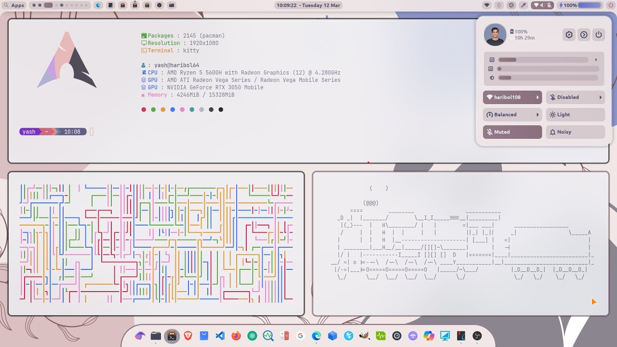Focus the pipes animation terminal window
Screen dimensions: 617x347
(x=156, y=244)
